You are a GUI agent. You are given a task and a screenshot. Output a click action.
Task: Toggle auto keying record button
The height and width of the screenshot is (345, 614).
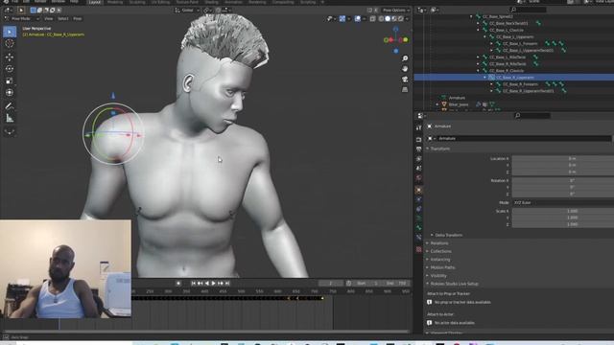[x=178, y=284]
